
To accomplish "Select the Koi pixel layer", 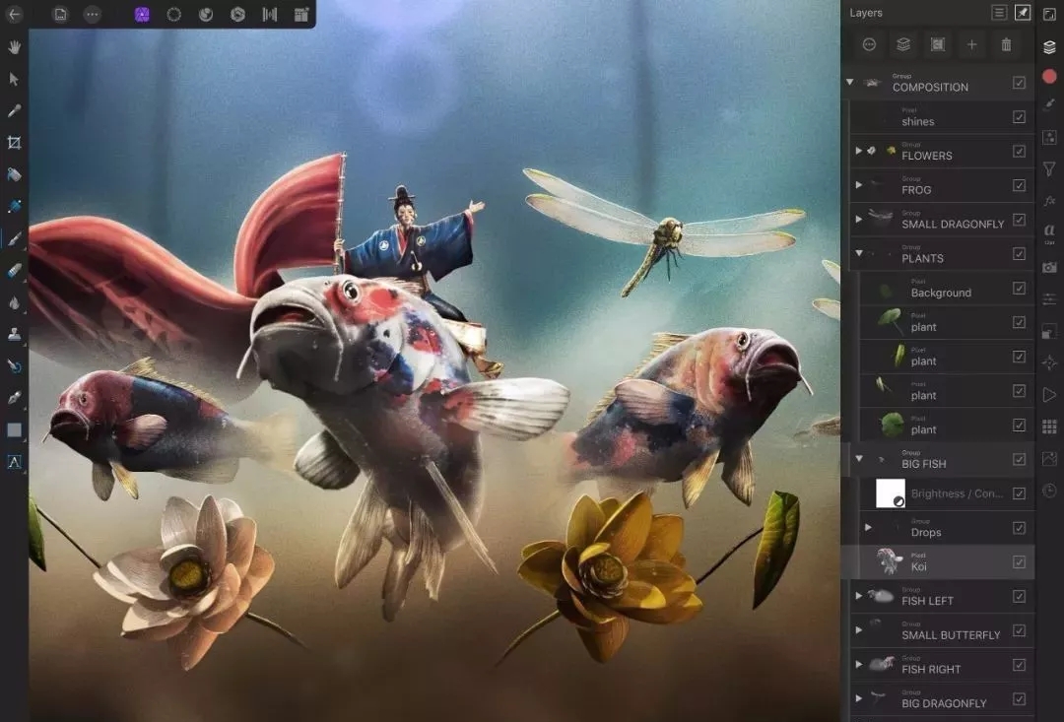I will (x=938, y=561).
